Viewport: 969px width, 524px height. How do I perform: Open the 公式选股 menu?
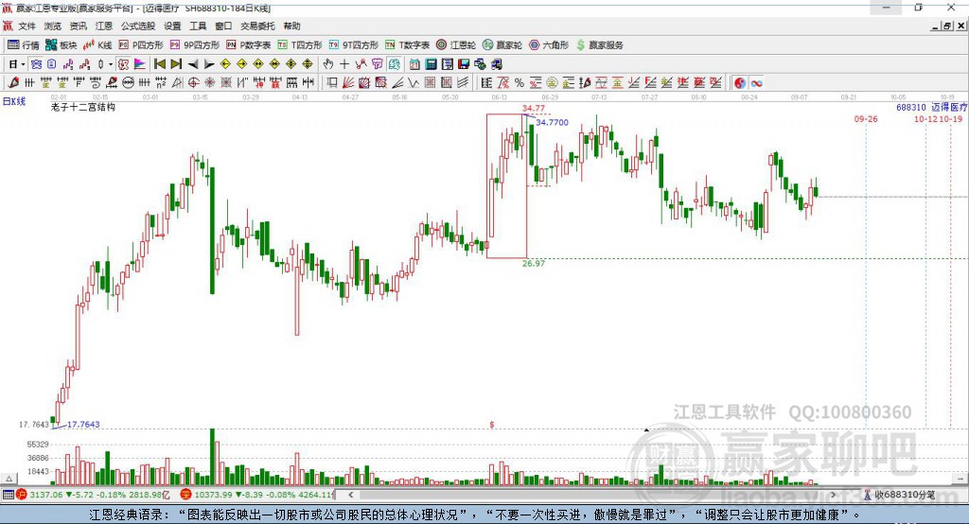click(138, 26)
